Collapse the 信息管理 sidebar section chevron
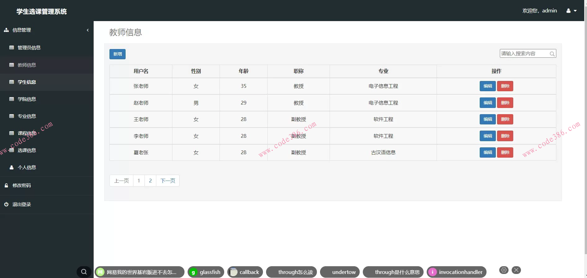The image size is (587, 278). 88,30
